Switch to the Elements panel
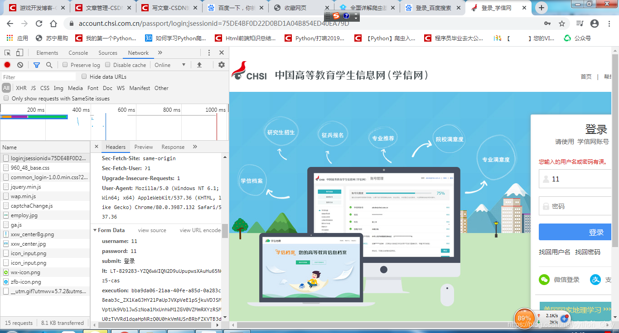 pos(47,53)
